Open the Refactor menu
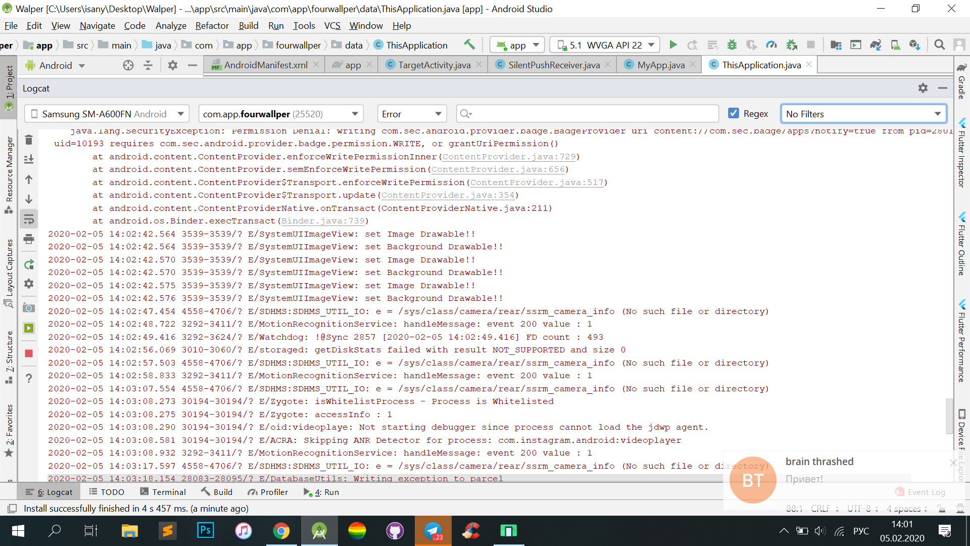The image size is (970, 546). click(x=212, y=25)
